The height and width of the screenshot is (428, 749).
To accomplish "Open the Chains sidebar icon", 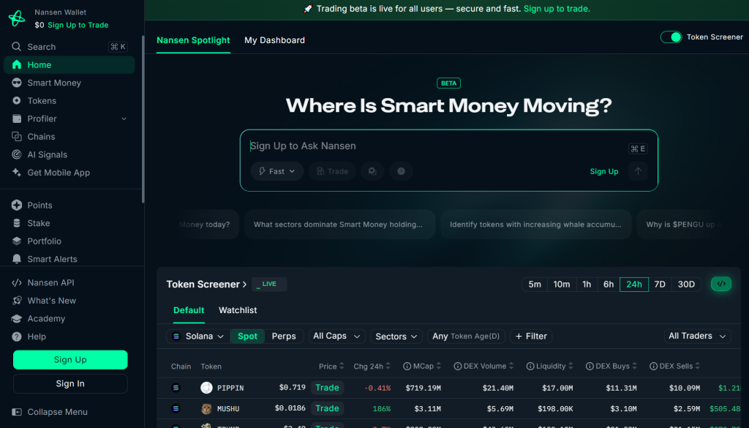I will pyautogui.click(x=16, y=137).
